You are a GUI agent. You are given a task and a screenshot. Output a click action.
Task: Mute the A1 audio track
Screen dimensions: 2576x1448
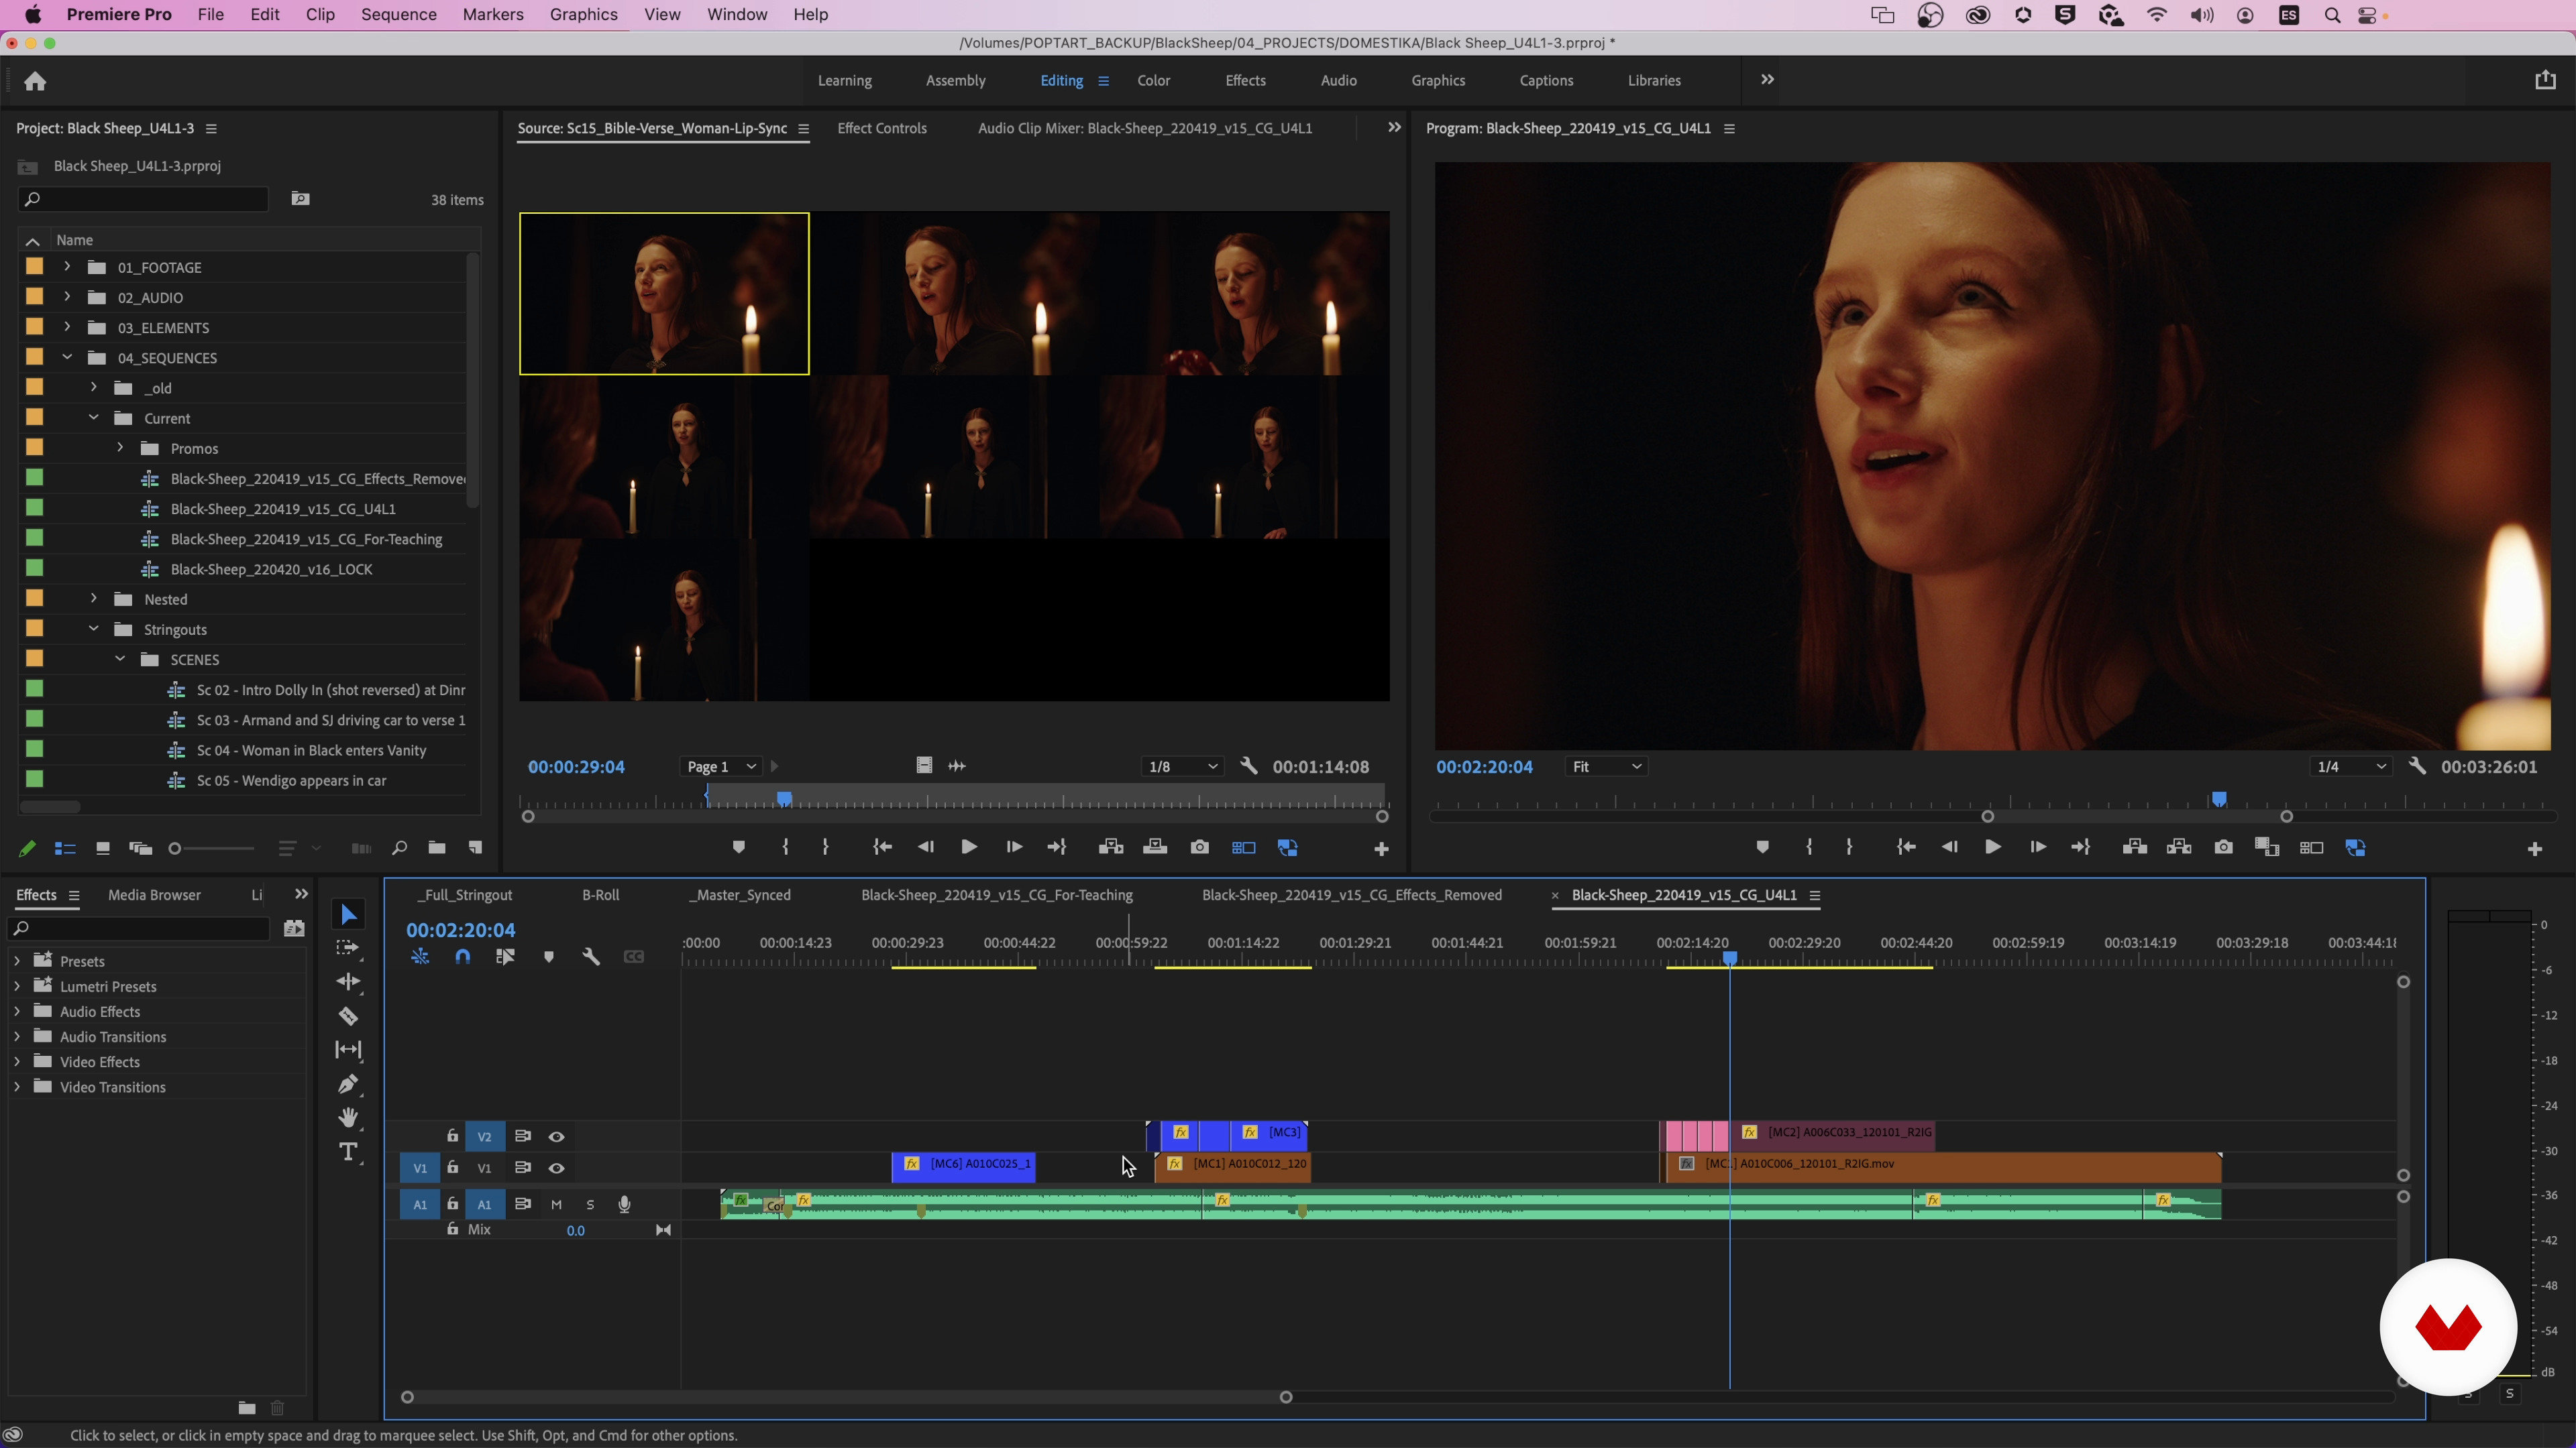coord(556,1204)
